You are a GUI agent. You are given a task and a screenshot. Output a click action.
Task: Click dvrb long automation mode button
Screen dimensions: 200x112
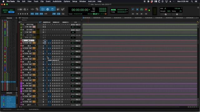[34, 27]
